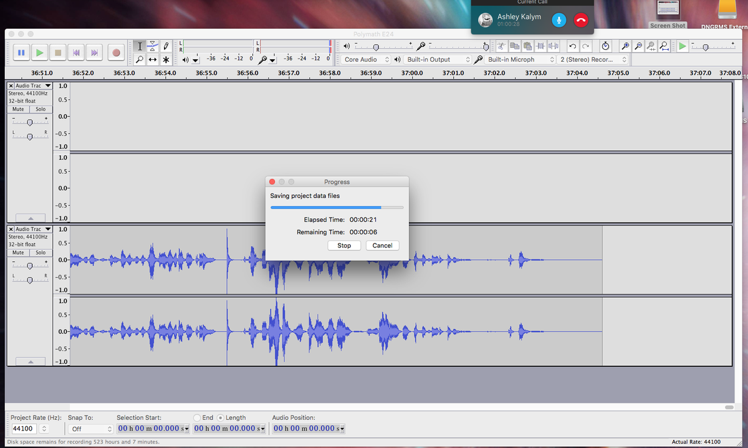Click the Trim Audio icon
Screen dimensions: 748x448
540,46
